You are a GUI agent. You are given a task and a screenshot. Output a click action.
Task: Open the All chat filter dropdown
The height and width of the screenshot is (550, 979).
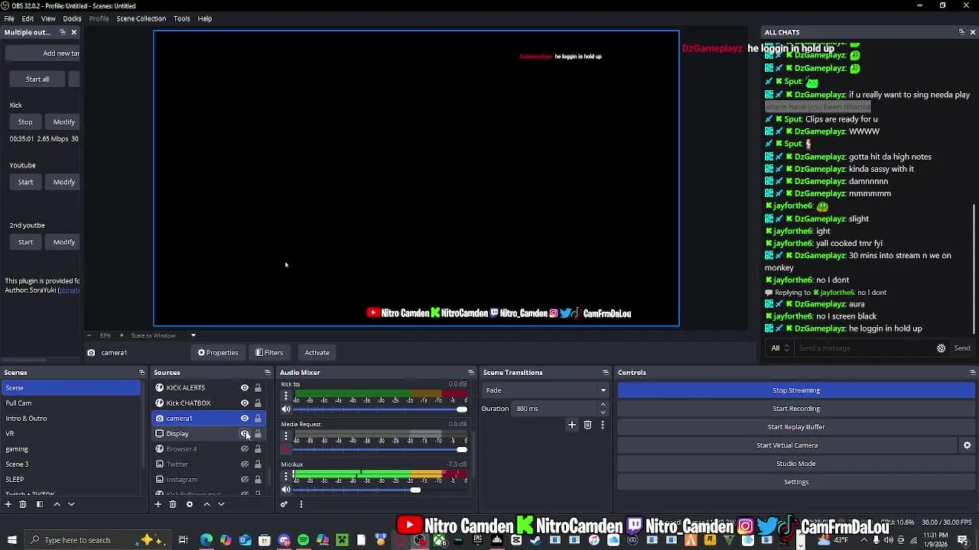point(779,348)
